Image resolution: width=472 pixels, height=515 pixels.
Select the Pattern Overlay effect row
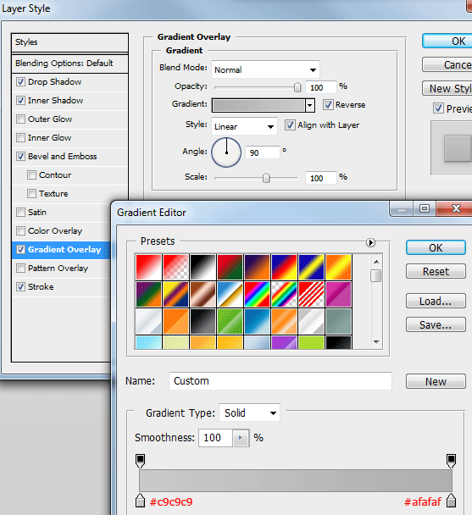point(61,268)
